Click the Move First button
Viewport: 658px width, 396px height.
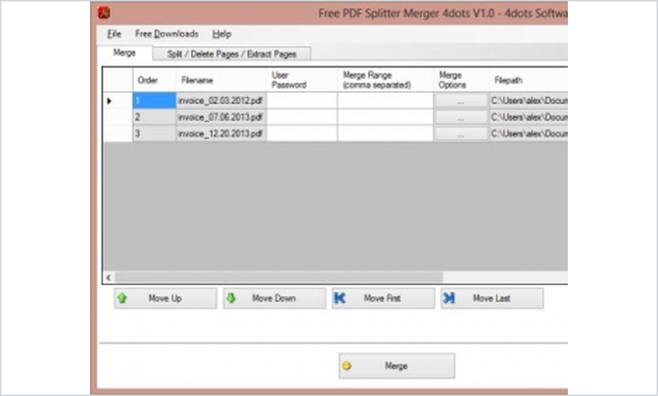[x=383, y=298]
